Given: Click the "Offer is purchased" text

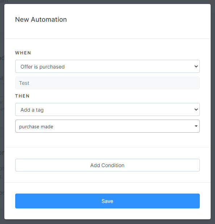Looking at the screenshot, I should [42, 67].
